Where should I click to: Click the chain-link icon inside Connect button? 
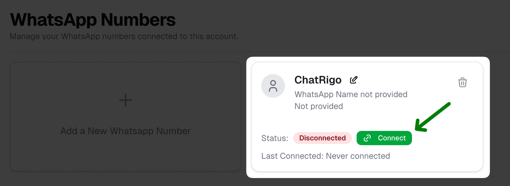[367, 138]
